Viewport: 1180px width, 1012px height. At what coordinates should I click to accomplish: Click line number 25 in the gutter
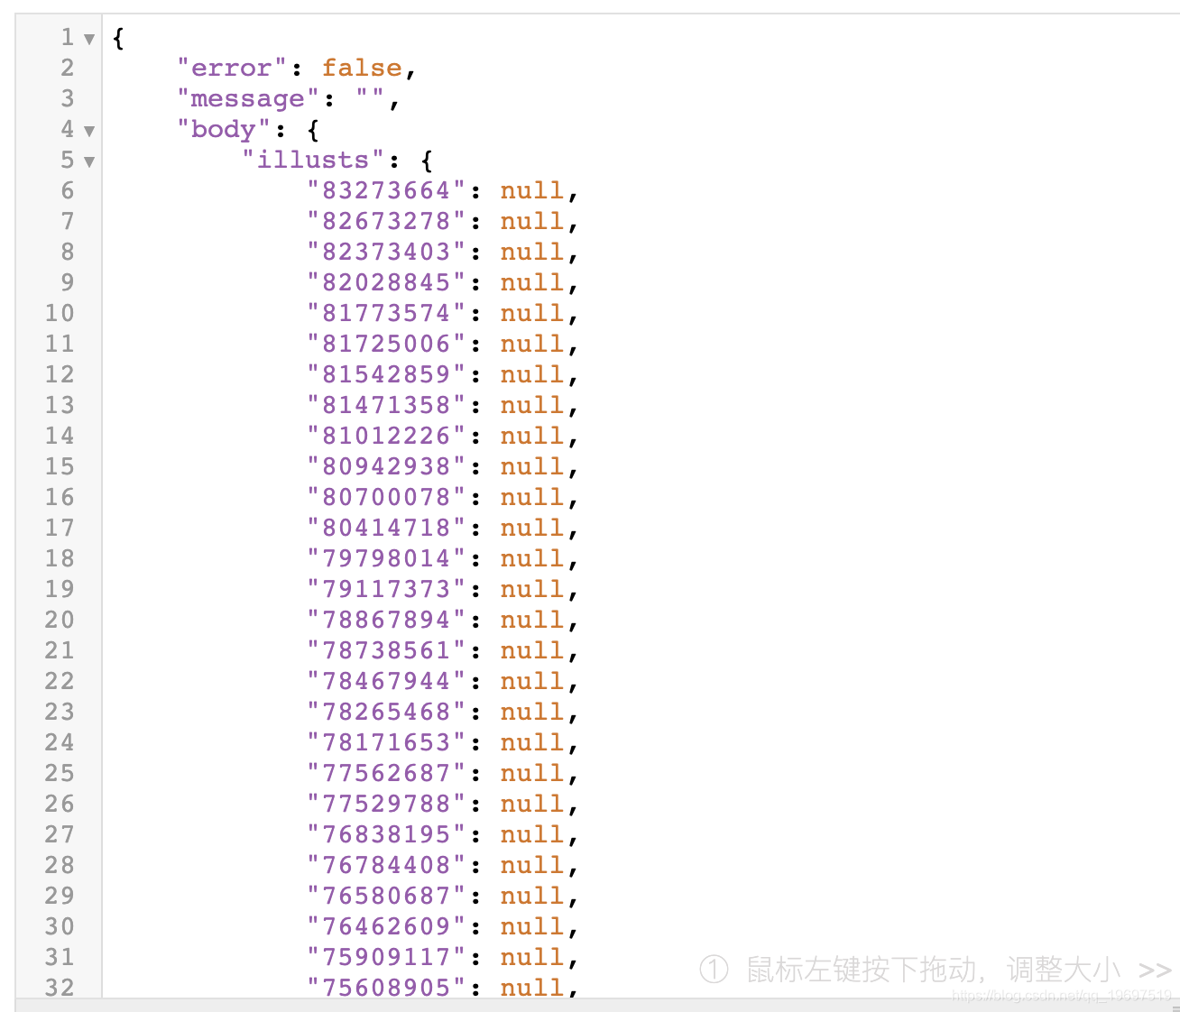60,773
